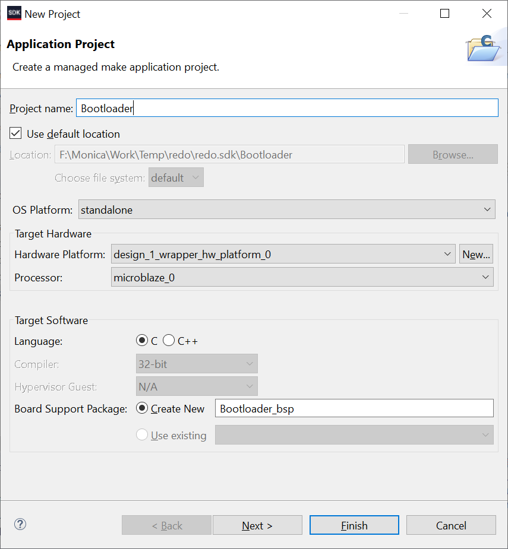This screenshot has height=549, width=508.
Task: Open the Hypervisor Guest dropdown
Action: coord(197,386)
